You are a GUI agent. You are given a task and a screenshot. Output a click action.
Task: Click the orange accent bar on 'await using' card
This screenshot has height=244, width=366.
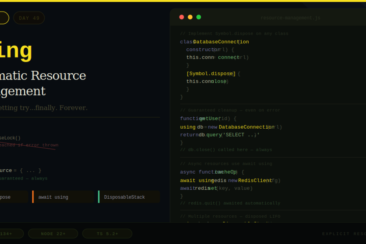coord(33,197)
